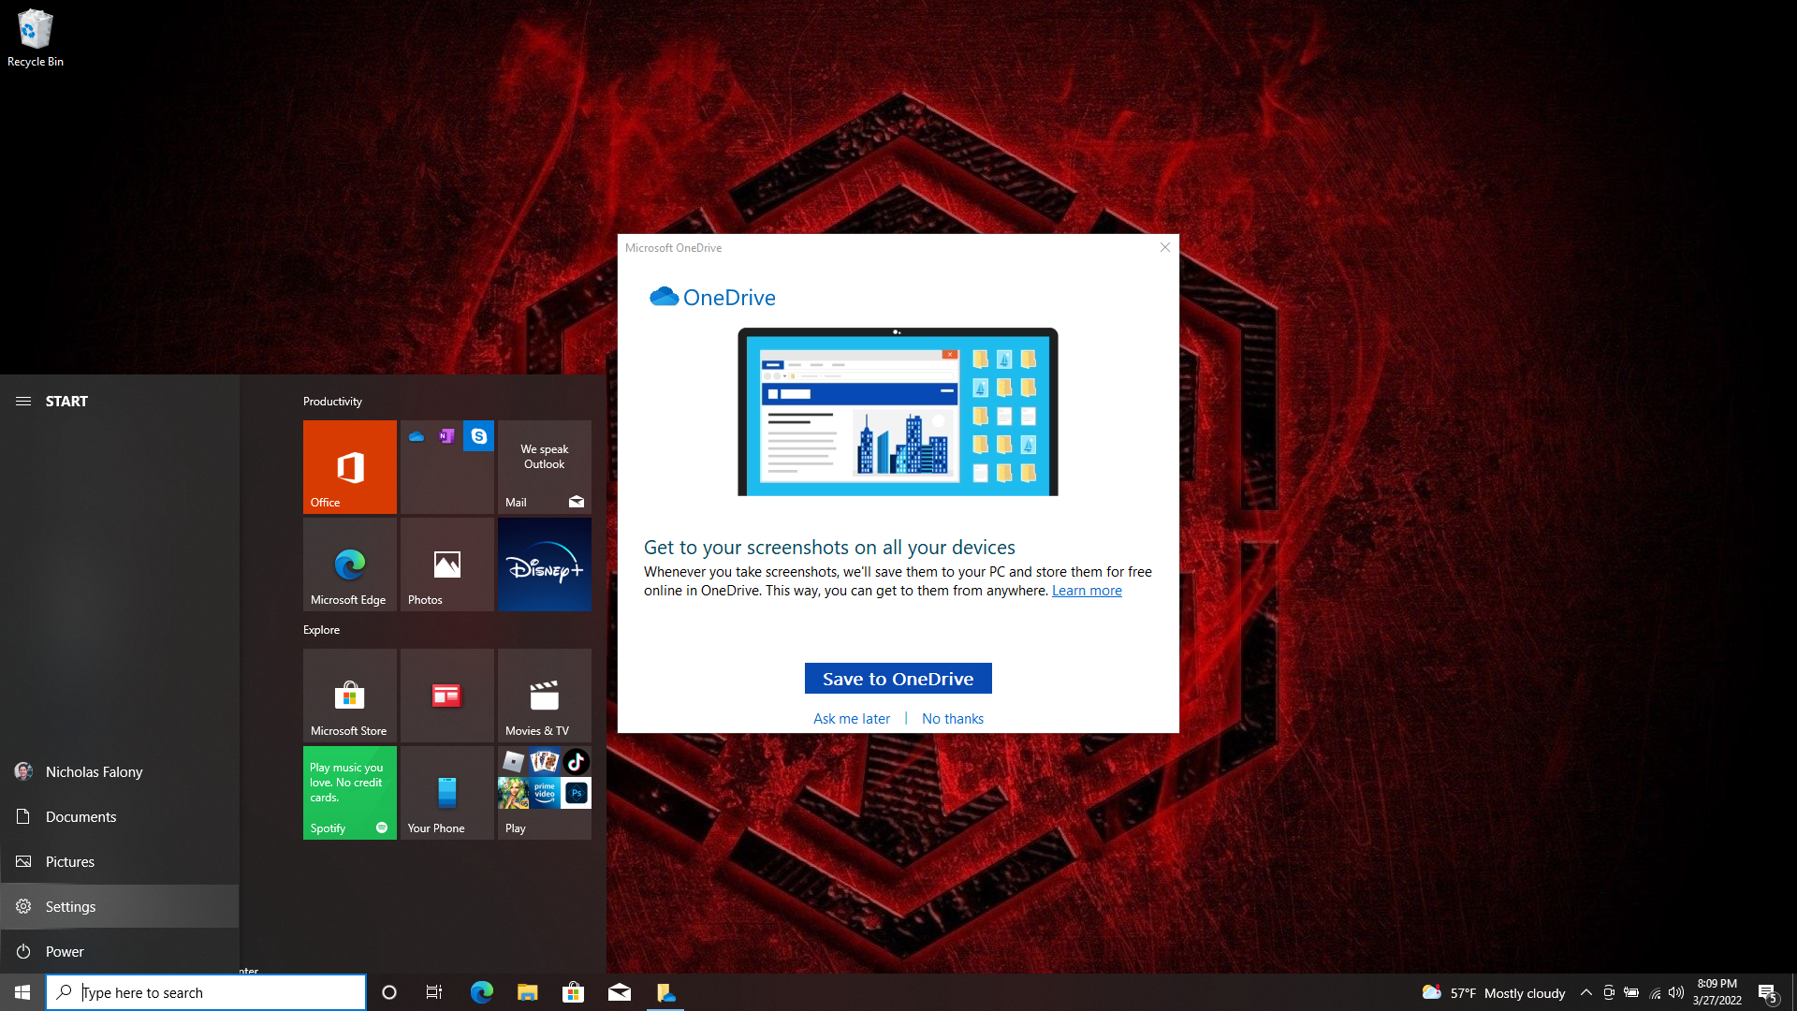
Task: Click Save to OneDrive button
Action: pos(898,678)
